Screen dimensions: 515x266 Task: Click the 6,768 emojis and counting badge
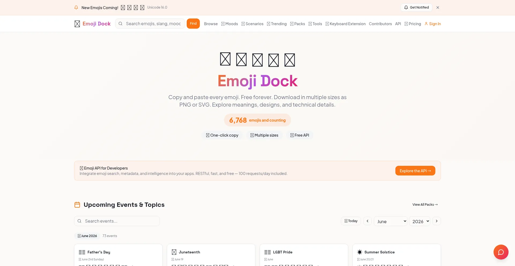[257, 120]
